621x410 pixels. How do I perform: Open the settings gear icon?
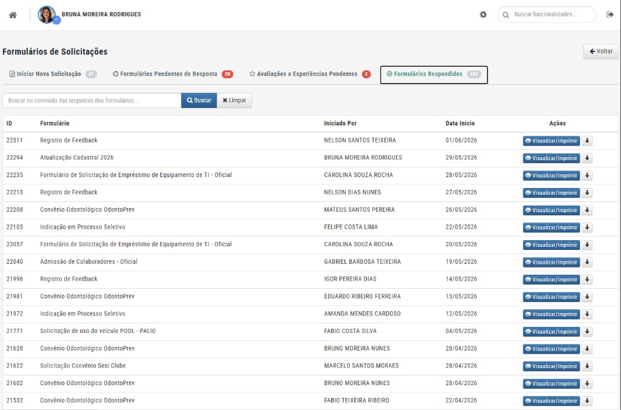(x=483, y=15)
